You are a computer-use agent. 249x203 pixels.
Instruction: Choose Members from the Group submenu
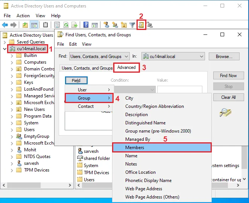click(x=162, y=148)
